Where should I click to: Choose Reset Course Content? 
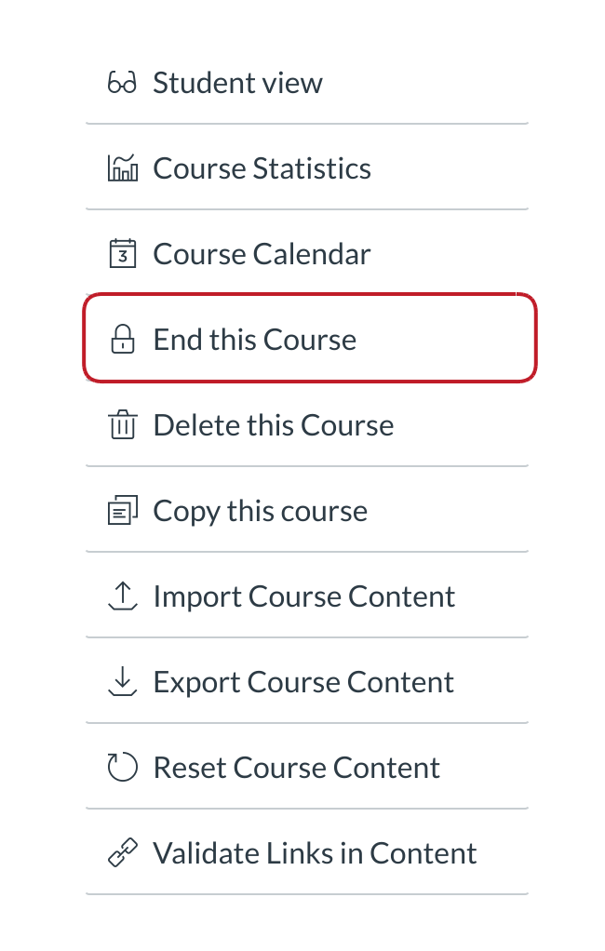tap(297, 768)
